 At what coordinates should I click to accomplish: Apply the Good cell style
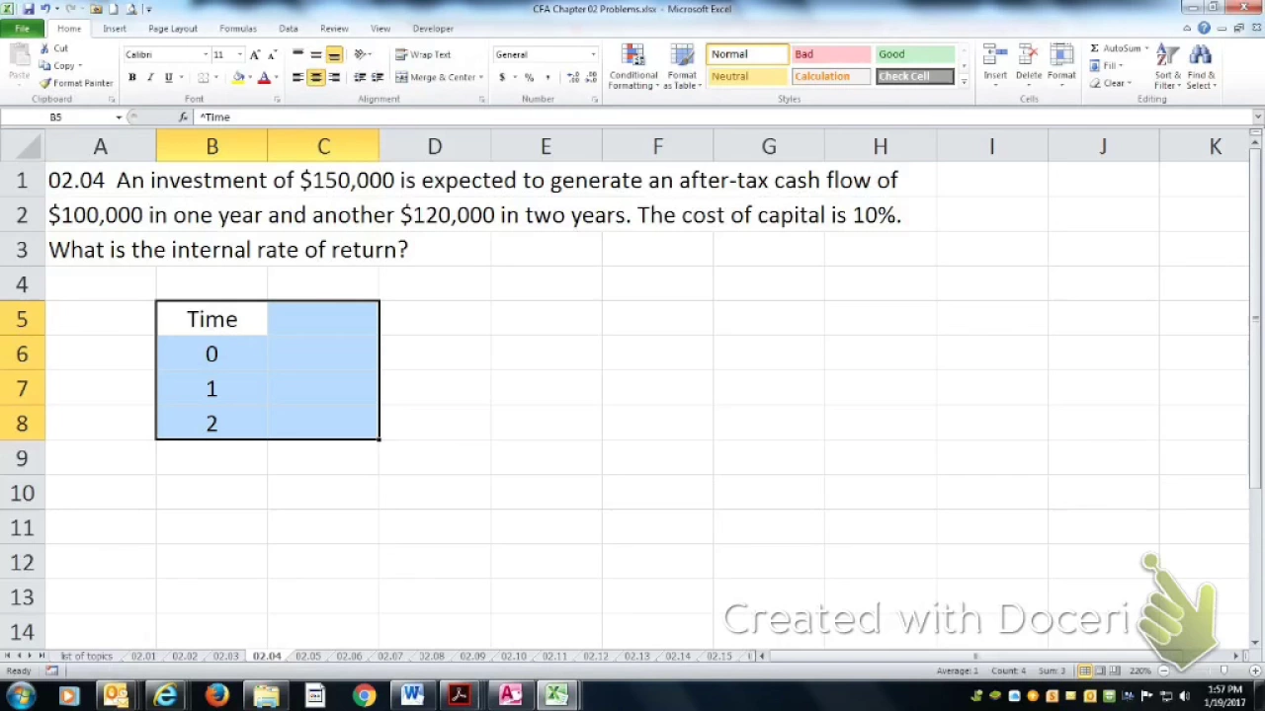point(915,54)
